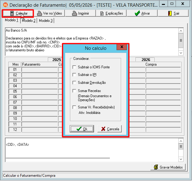Click 'Ativ. Imobiliária' label in dialog
Screen dimensions: 192x181
click(x=89, y=113)
